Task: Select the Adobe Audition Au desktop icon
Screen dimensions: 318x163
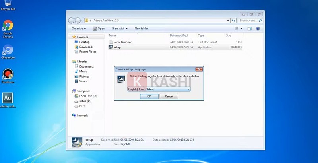Action: pyautogui.click(x=8, y=98)
